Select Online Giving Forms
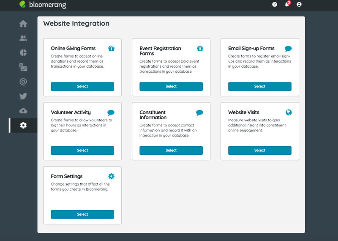The width and height of the screenshot is (338, 241). 82,86
